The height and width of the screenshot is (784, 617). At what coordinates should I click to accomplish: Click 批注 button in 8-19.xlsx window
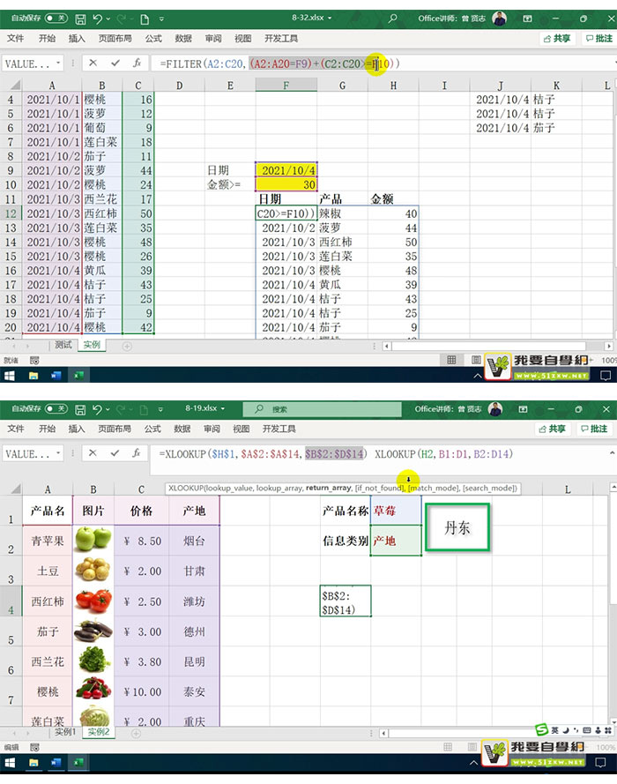tap(594, 429)
